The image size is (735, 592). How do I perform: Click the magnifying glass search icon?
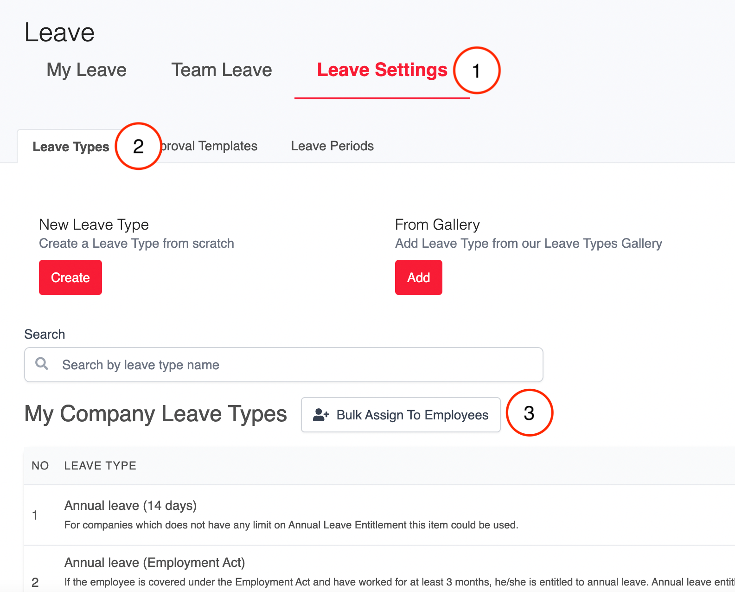42,364
